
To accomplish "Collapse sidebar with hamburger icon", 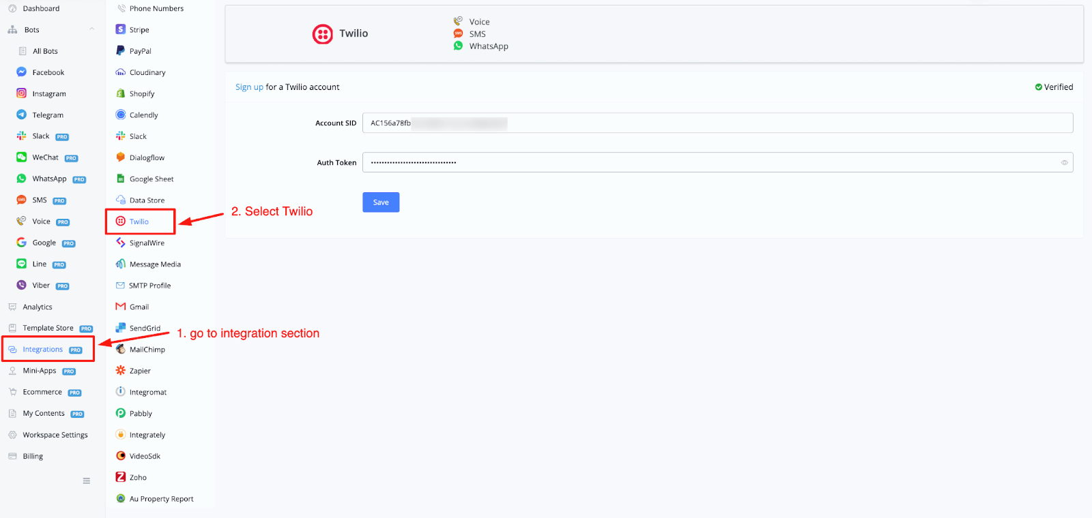I will pos(87,481).
